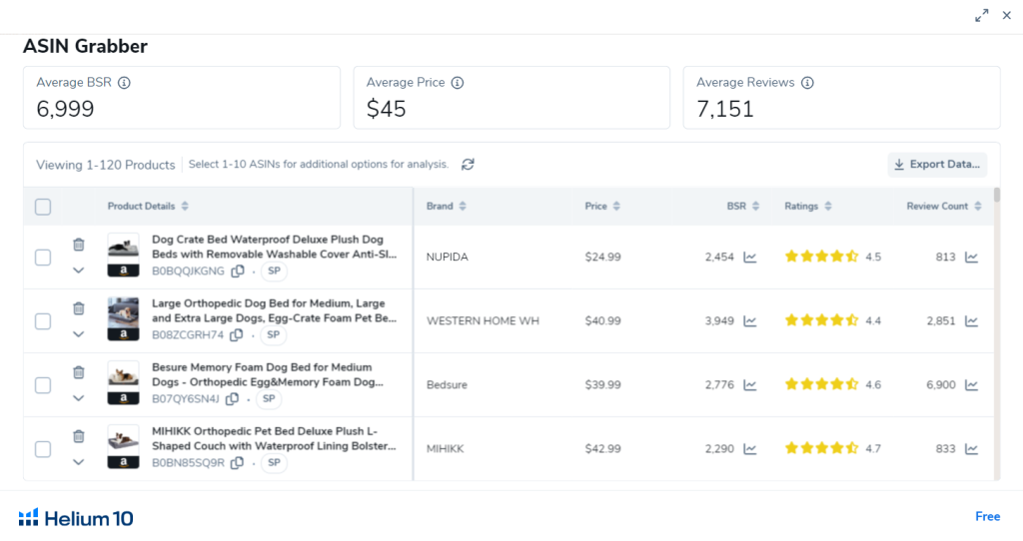
Task: Check the Bedsure Memory Foam Dog Bed row
Action: click(43, 385)
